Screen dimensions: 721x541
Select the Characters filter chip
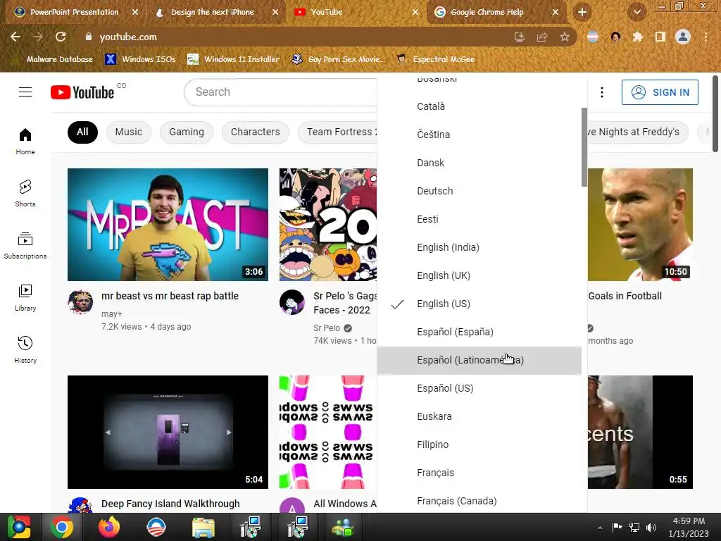pos(255,132)
